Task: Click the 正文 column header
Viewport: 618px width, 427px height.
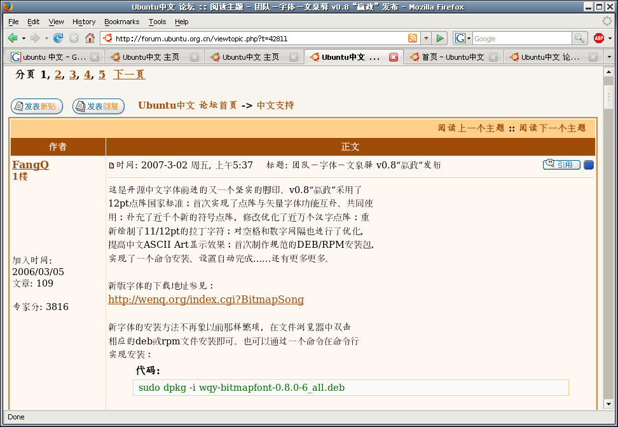Action: (x=350, y=147)
